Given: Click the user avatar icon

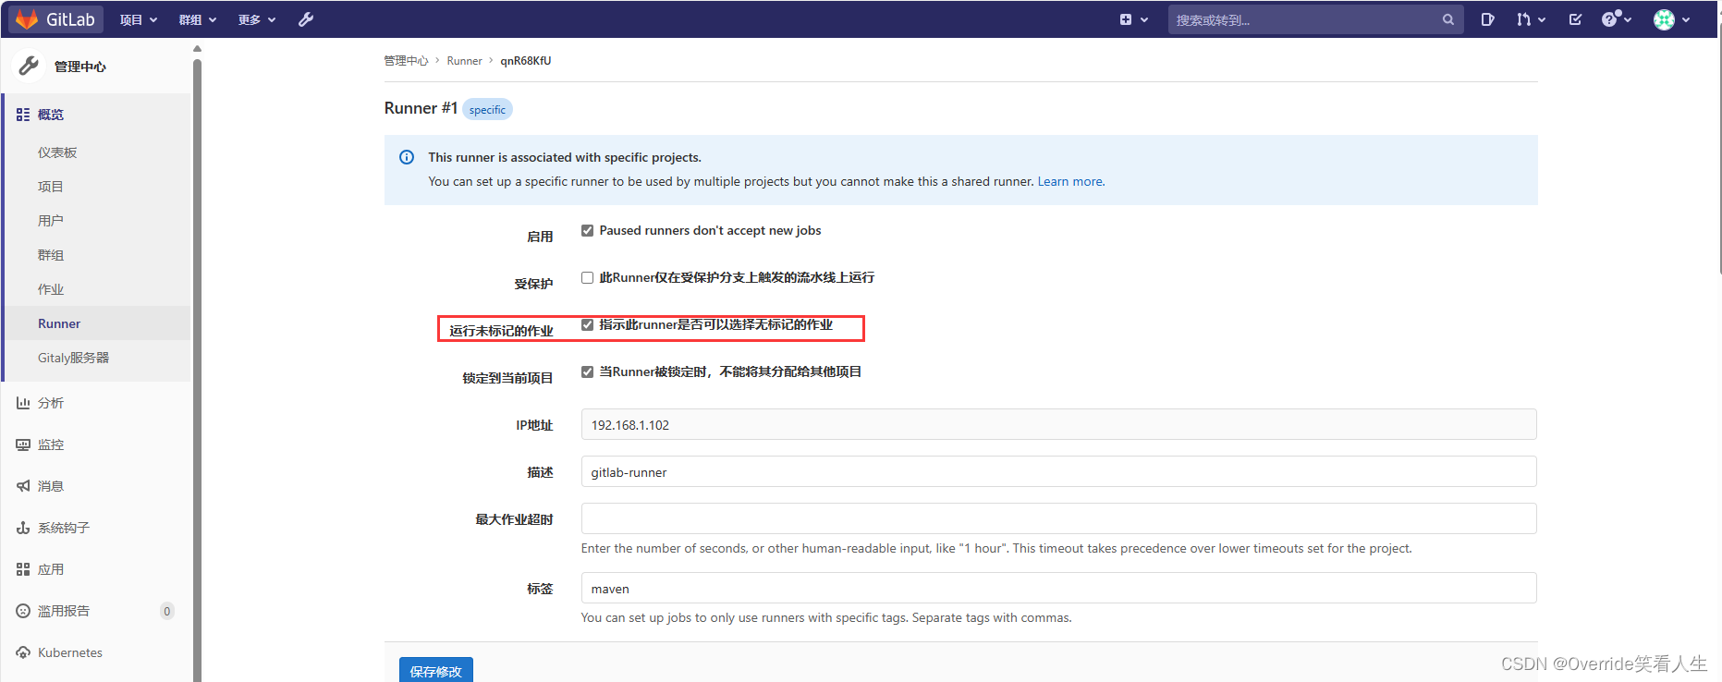Looking at the screenshot, I should 1665,19.
